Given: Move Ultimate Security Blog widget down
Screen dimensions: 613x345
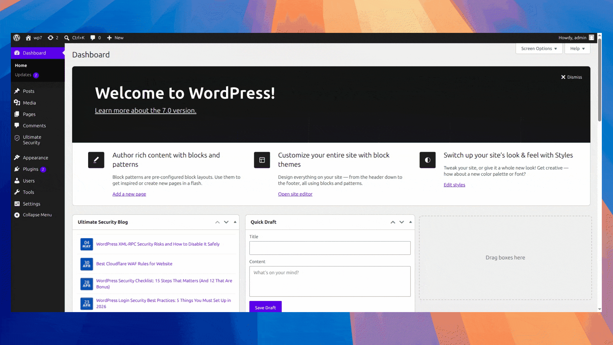Looking at the screenshot, I should [x=226, y=222].
